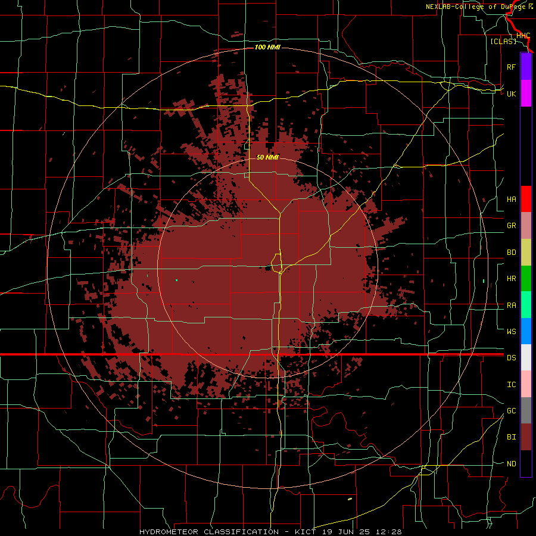Image resolution: width=536 pixels, height=536 pixels.
Task: Select the blue WS legend swatch
Action: [526, 331]
